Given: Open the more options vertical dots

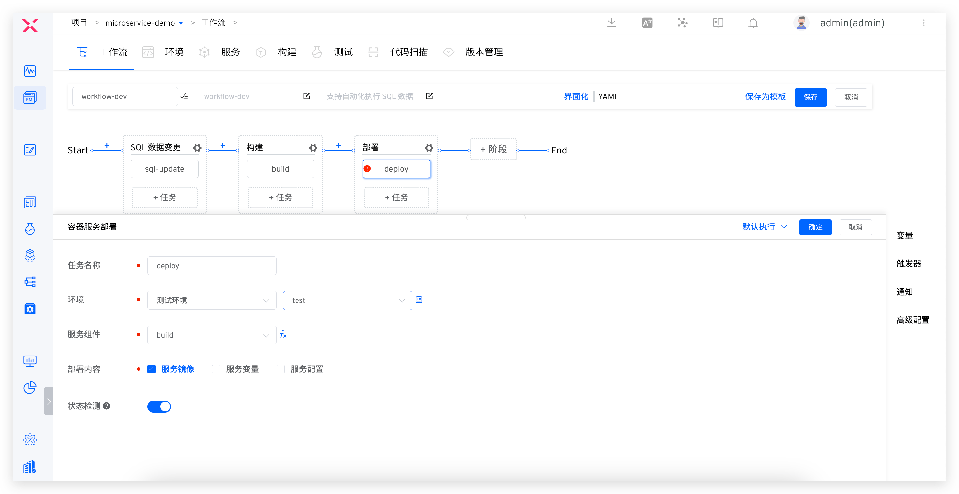Looking at the screenshot, I should coord(923,23).
